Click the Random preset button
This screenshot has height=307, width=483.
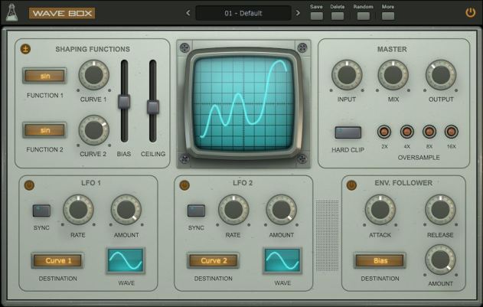tap(362, 15)
